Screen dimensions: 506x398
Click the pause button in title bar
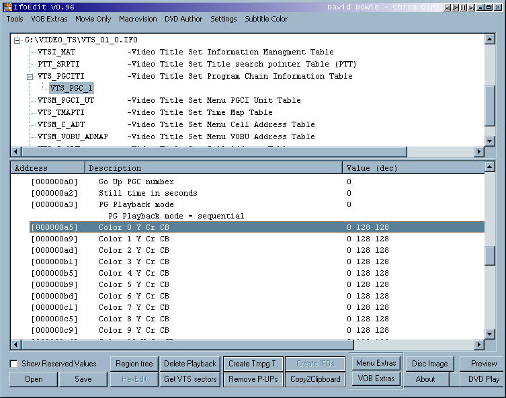click(464, 7)
